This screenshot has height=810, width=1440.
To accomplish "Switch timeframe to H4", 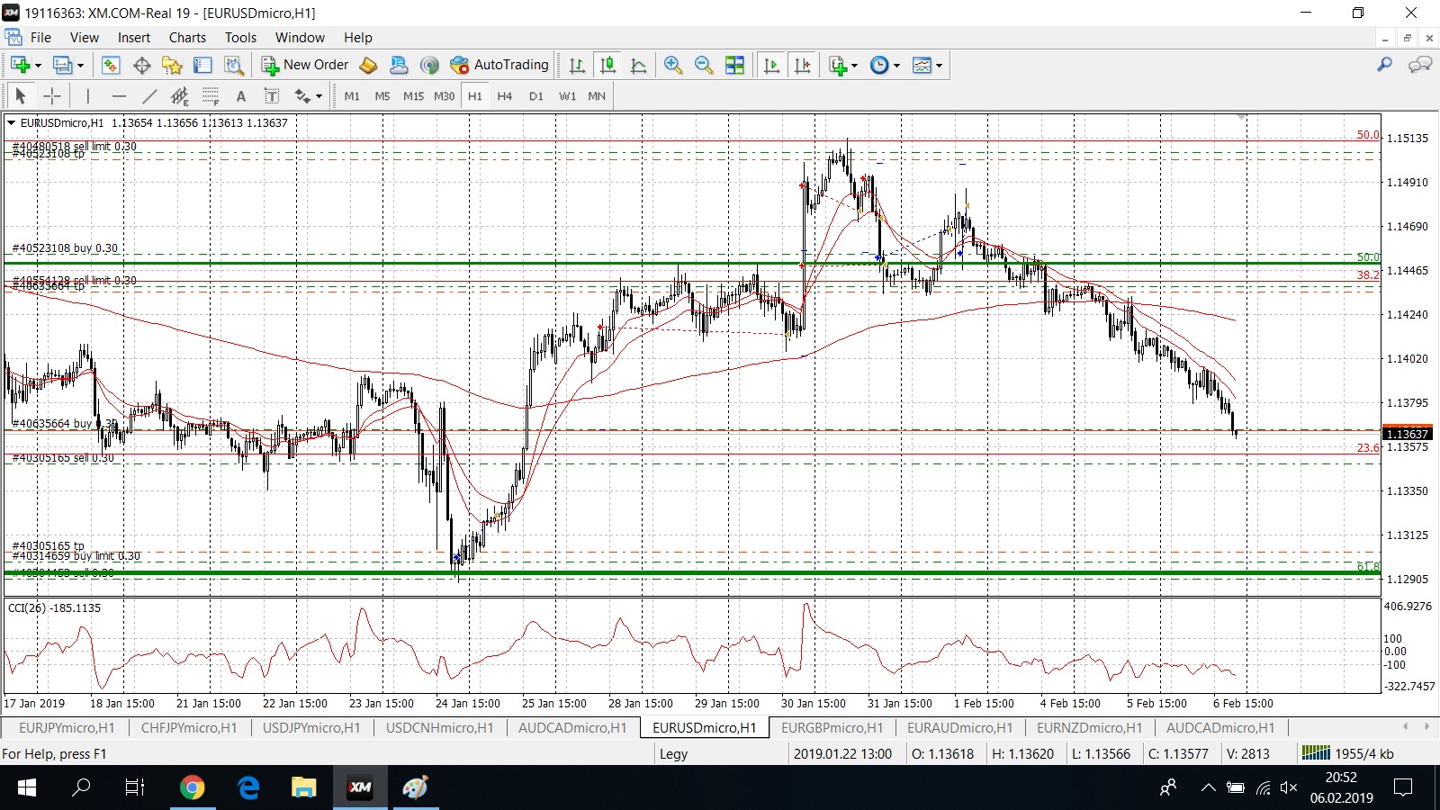I will pyautogui.click(x=504, y=96).
